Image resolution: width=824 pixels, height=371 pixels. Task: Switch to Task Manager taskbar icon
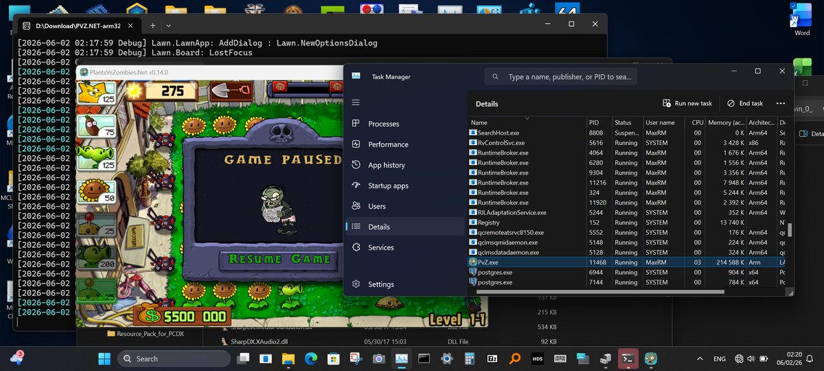tap(401, 358)
